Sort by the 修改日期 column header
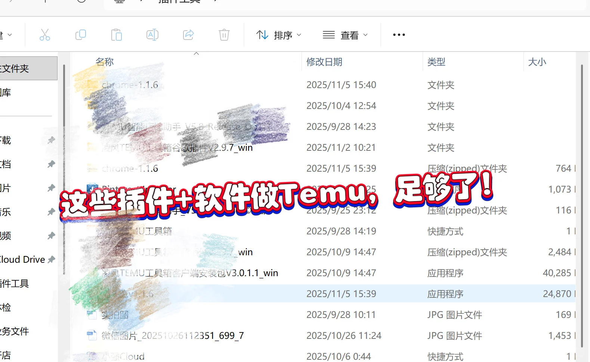Image resolution: width=590 pixels, height=362 pixels. pos(324,62)
